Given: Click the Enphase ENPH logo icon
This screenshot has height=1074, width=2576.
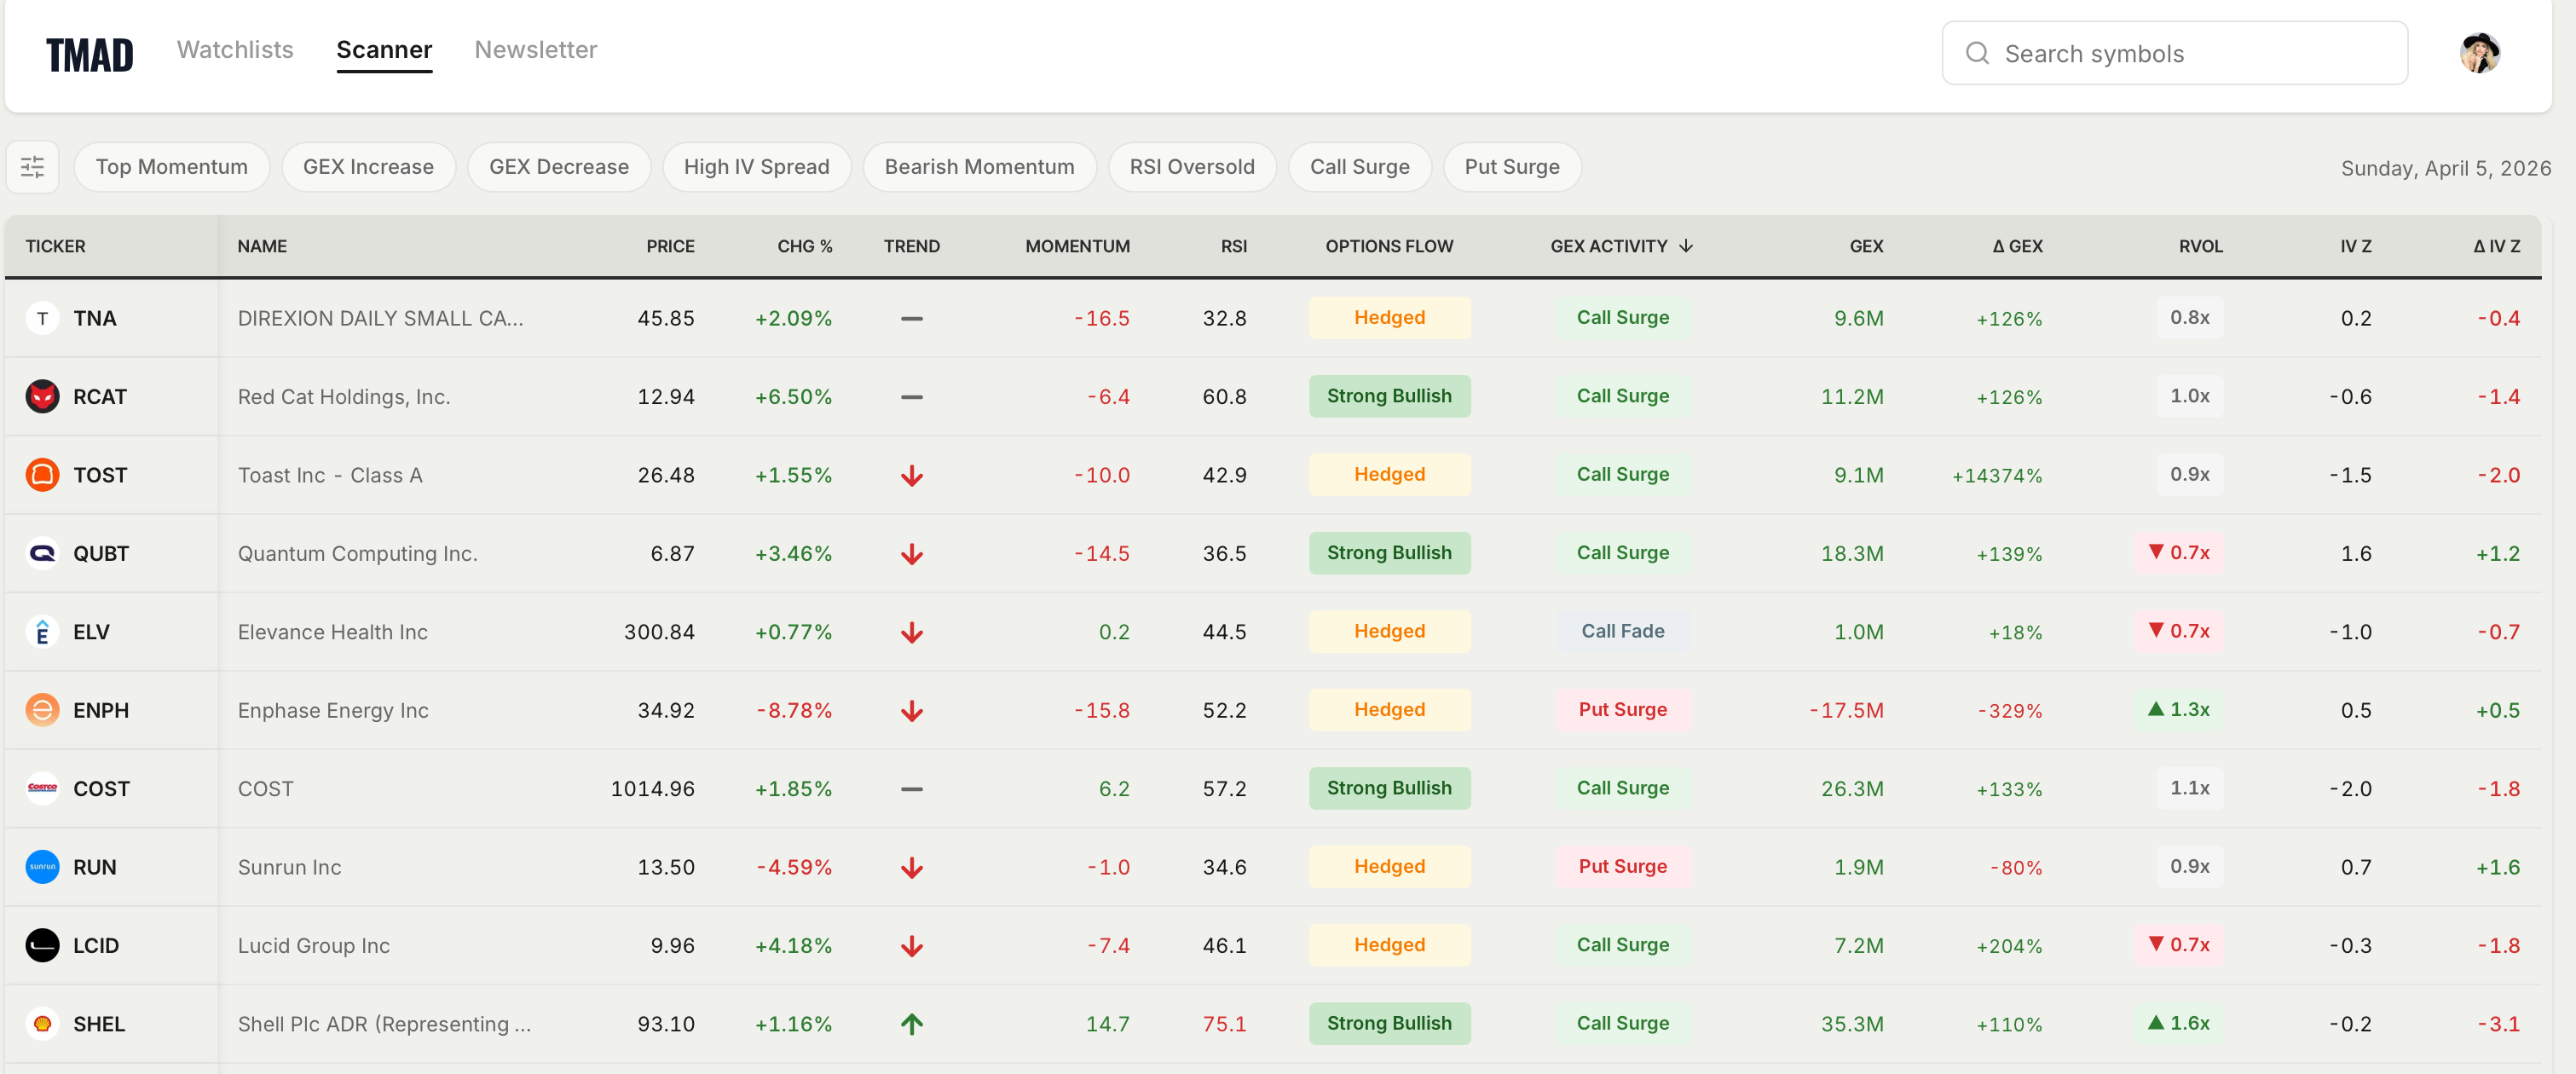Looking at the screenshot, I should 42,710.
